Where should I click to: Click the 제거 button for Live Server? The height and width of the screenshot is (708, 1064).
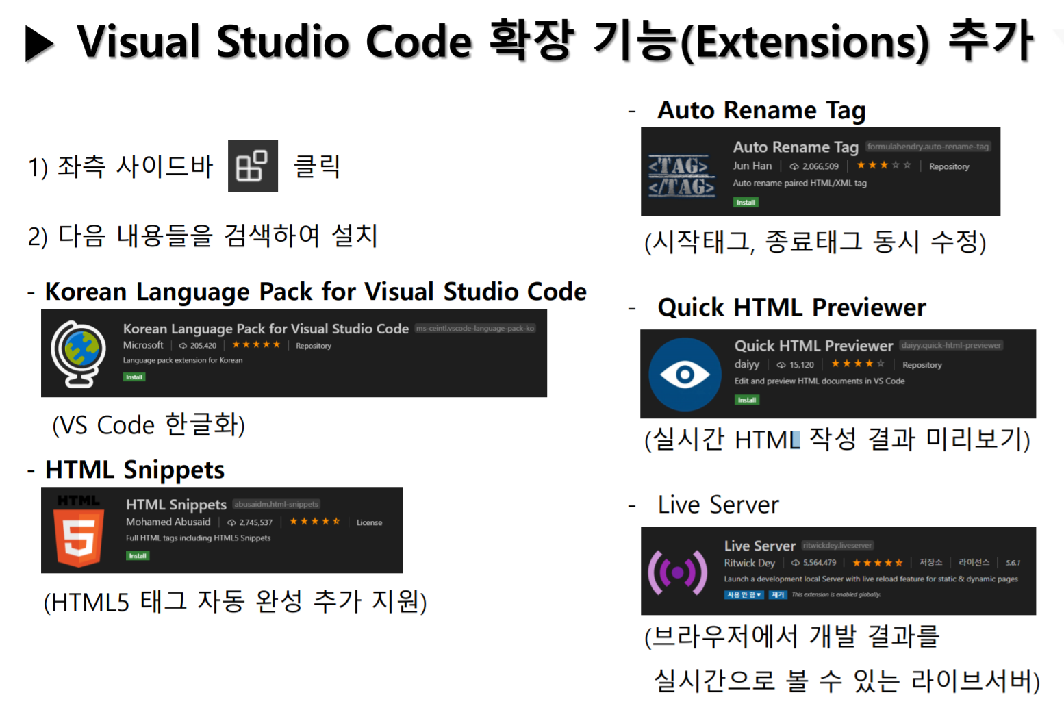click(778, 595)
